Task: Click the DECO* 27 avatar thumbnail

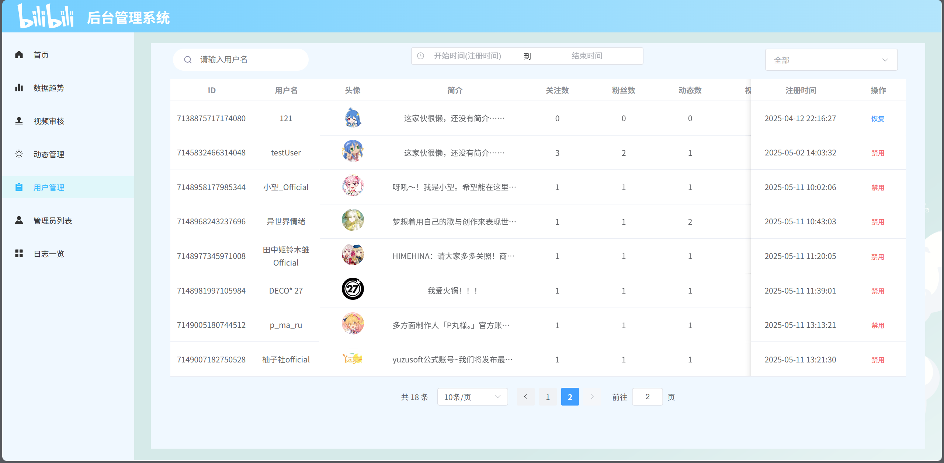Action: [x=353, y=289]
